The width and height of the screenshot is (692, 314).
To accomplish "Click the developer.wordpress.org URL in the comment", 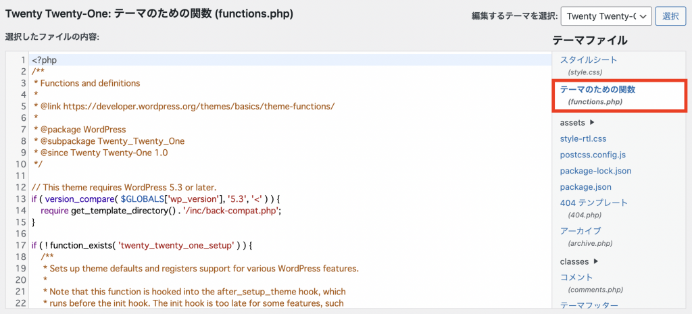I will click(199, 106).
